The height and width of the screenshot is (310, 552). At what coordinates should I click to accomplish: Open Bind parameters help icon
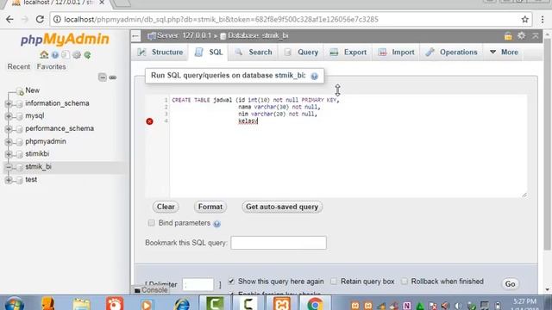pyautogui.click(x=216, y=224)
